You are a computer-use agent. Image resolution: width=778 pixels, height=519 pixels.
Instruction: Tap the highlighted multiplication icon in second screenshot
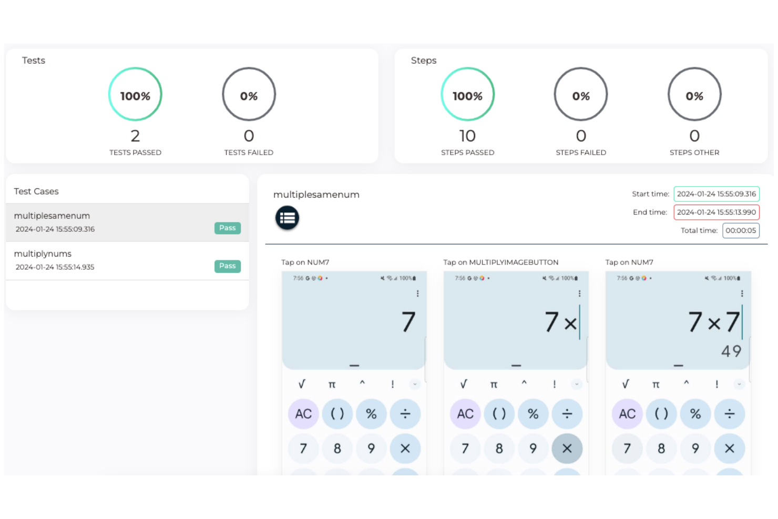coord(567,449)
